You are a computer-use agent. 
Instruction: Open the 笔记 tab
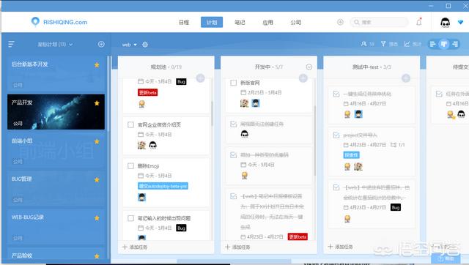[240, 23]
